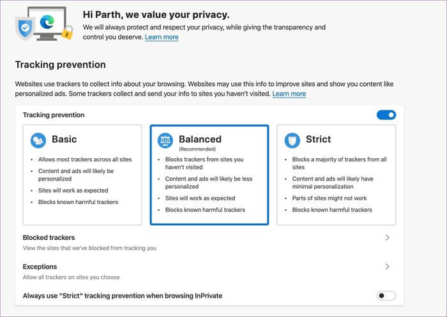The image size is (447, 317).
Task: Select the Balanced (Recommended) card
Action: click(209, 175)
